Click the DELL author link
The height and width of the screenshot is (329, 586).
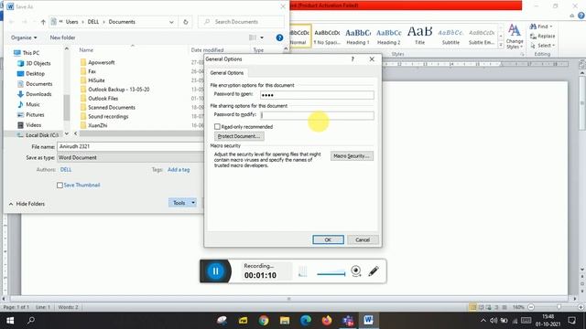coord(66,170)
